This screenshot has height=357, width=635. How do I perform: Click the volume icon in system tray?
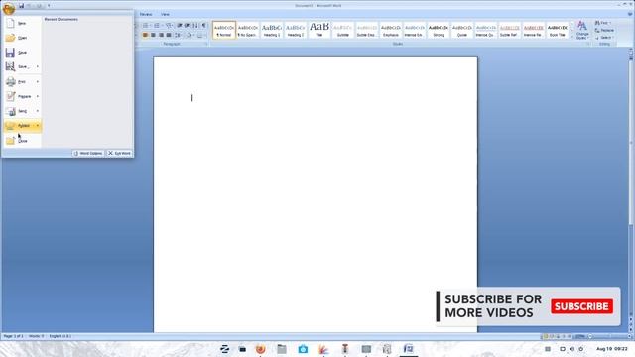pos(571,349)
